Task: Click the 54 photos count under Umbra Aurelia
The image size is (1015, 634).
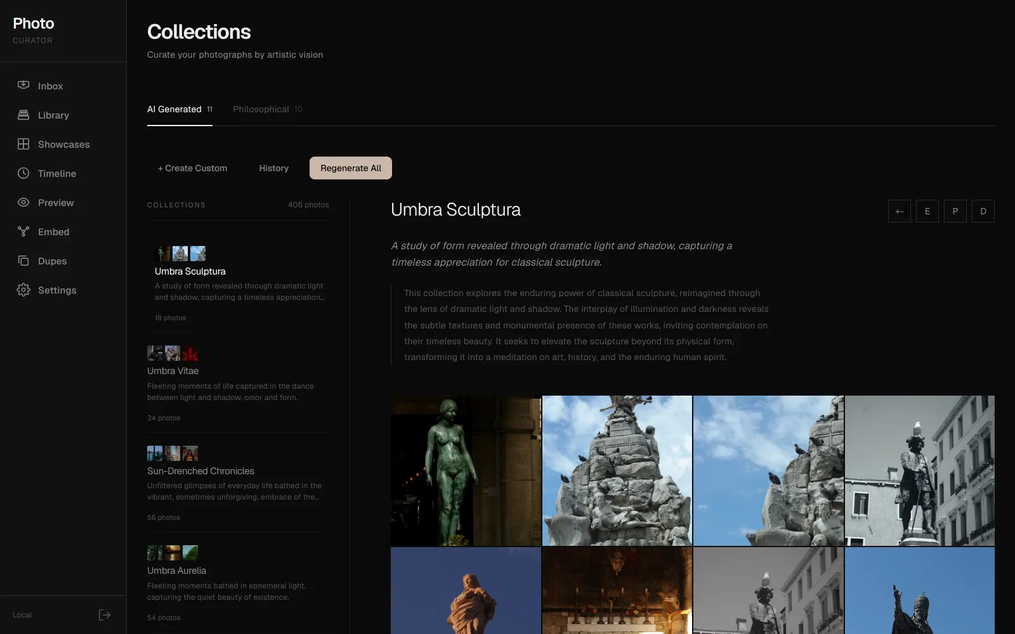Action: pyautogui.click(x=164, y=618)
